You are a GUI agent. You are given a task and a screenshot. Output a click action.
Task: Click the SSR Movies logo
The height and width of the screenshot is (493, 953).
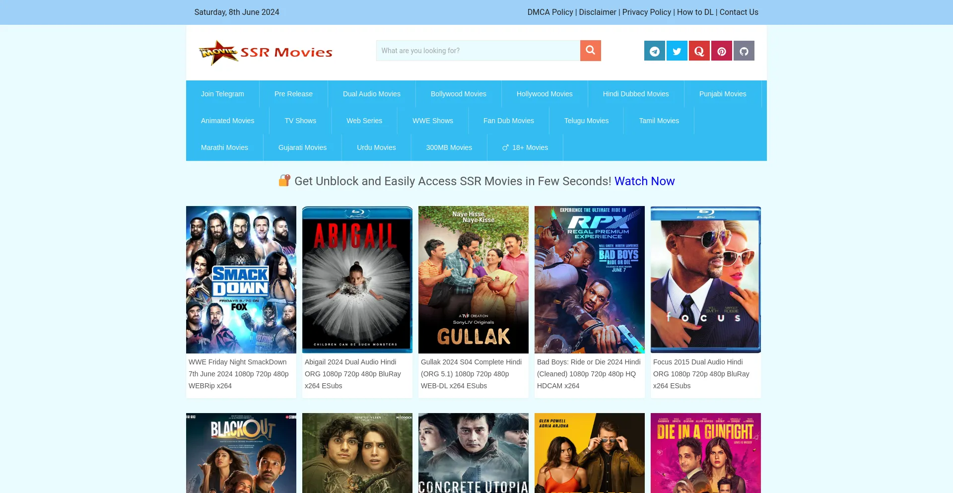click(266, 52)
